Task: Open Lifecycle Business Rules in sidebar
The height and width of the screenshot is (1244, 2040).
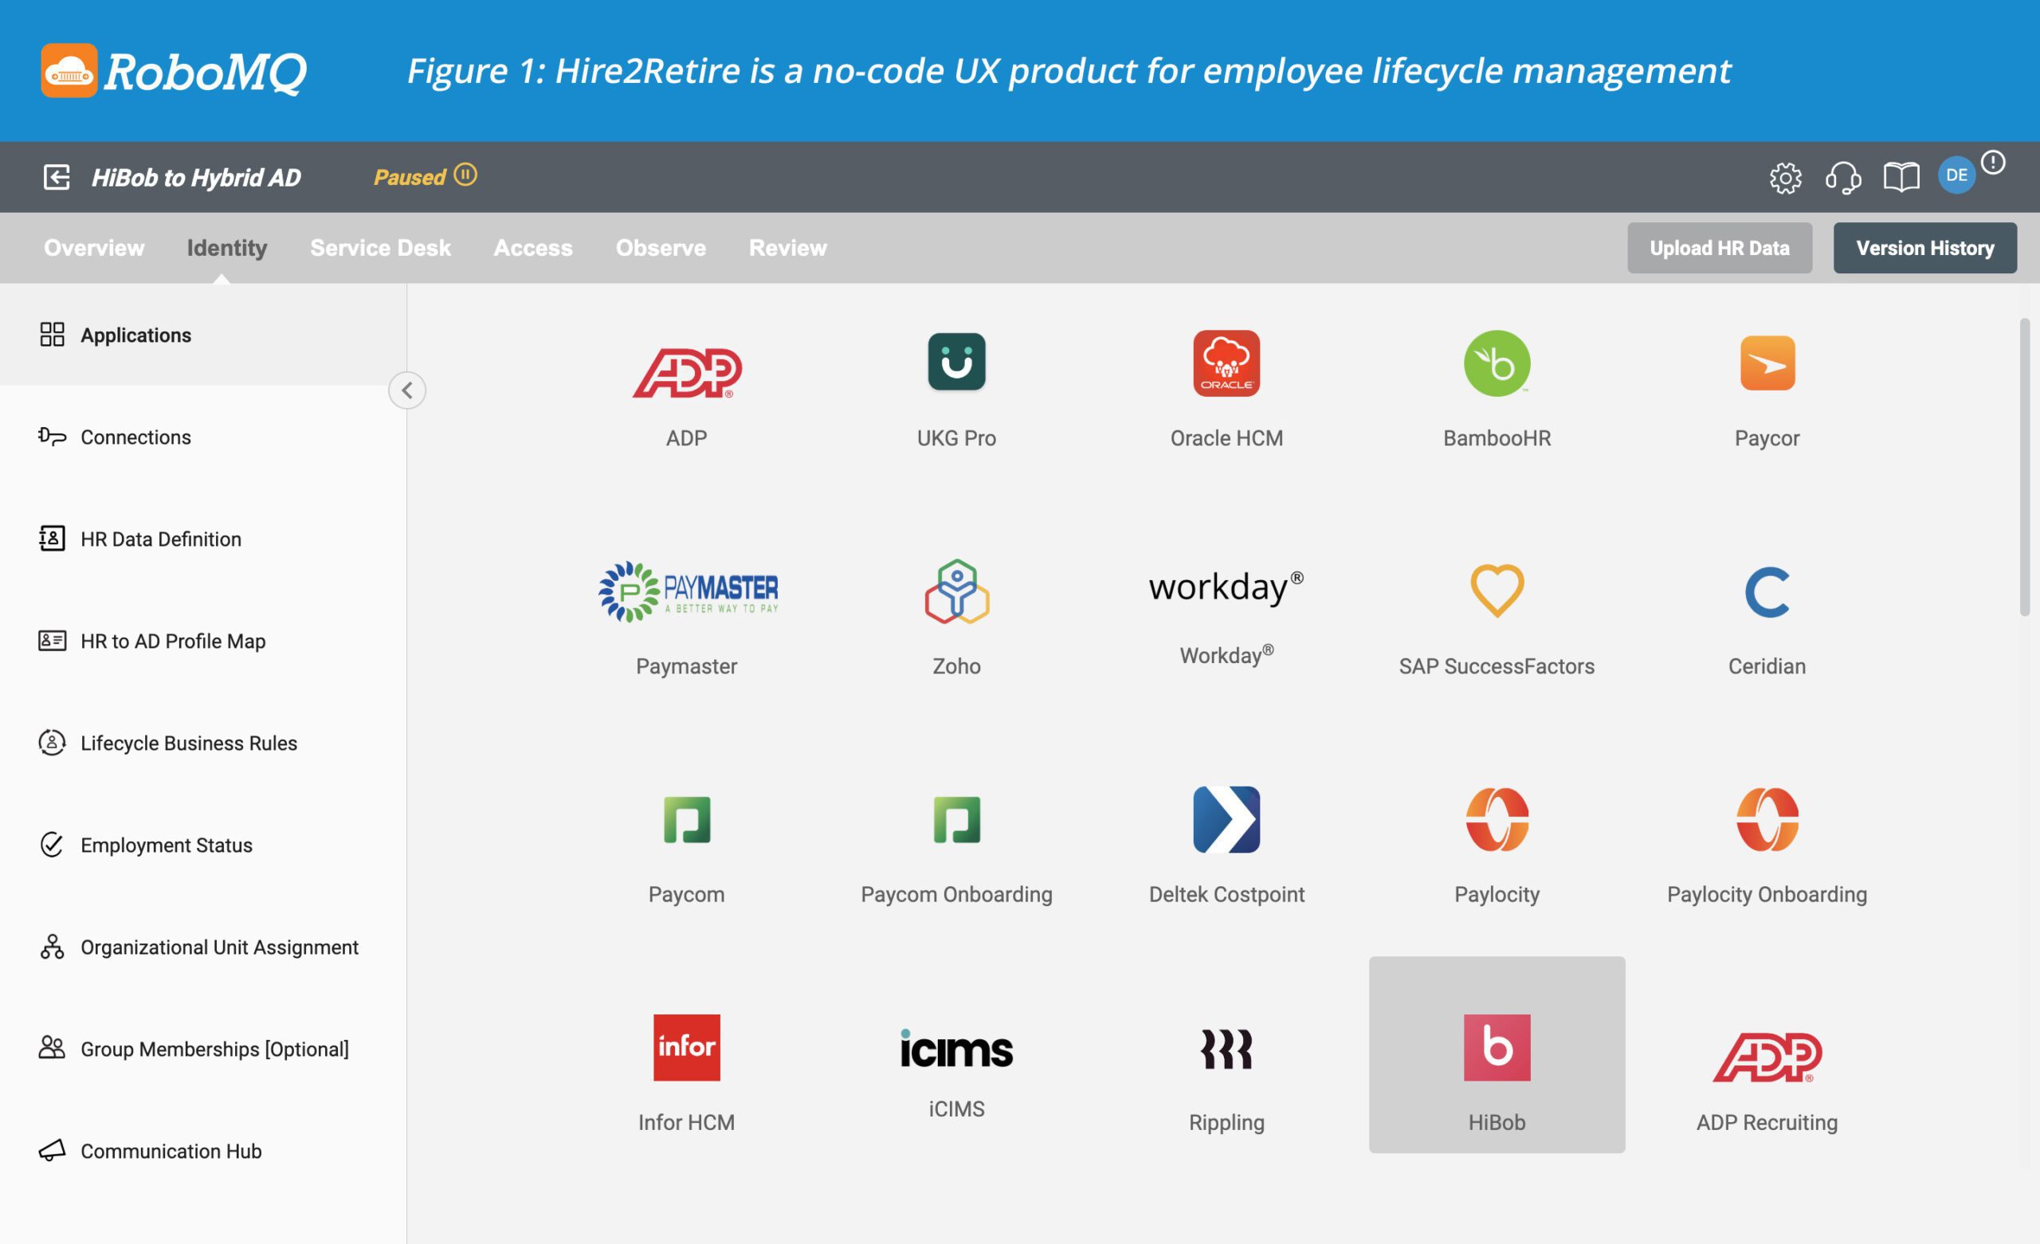Action: (x=188, y=743)
